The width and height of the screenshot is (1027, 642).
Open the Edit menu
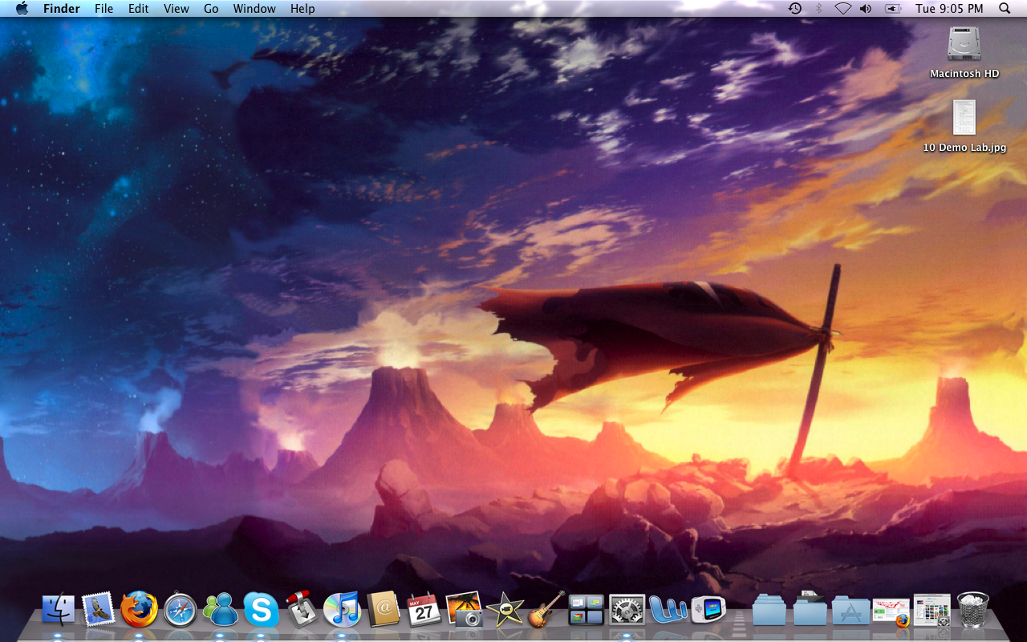(x=139, y=9)
